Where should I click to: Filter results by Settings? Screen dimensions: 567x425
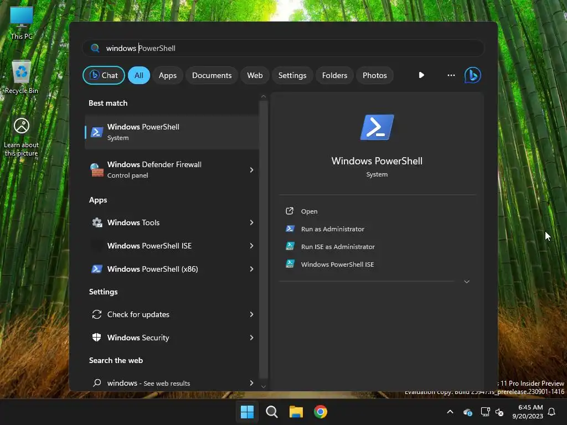click(x=292, y=75)
